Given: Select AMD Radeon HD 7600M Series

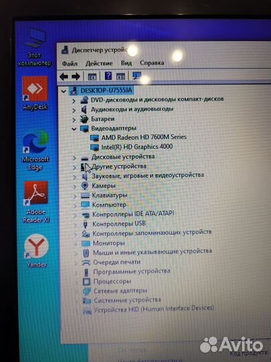Looking at the screenshot, I should pos(144,137).
